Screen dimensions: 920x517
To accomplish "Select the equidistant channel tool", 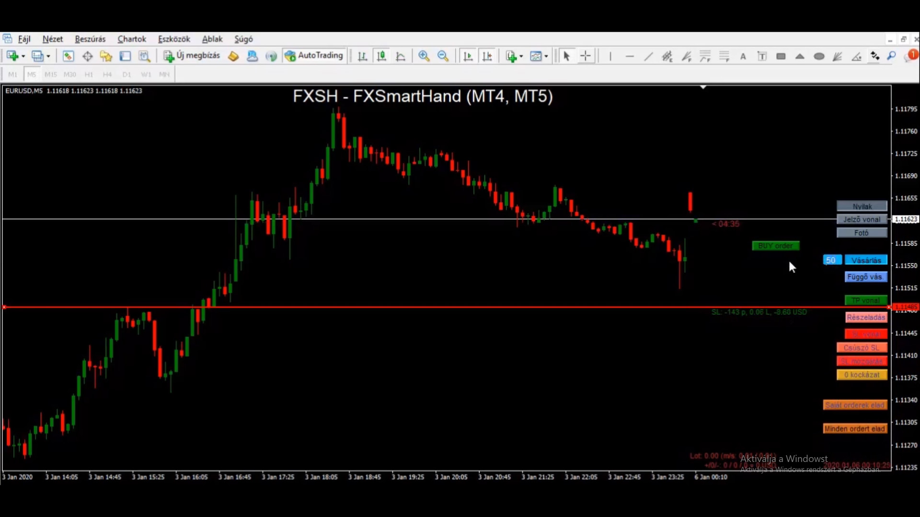I will pyautogui.click(x=667, y=56).
